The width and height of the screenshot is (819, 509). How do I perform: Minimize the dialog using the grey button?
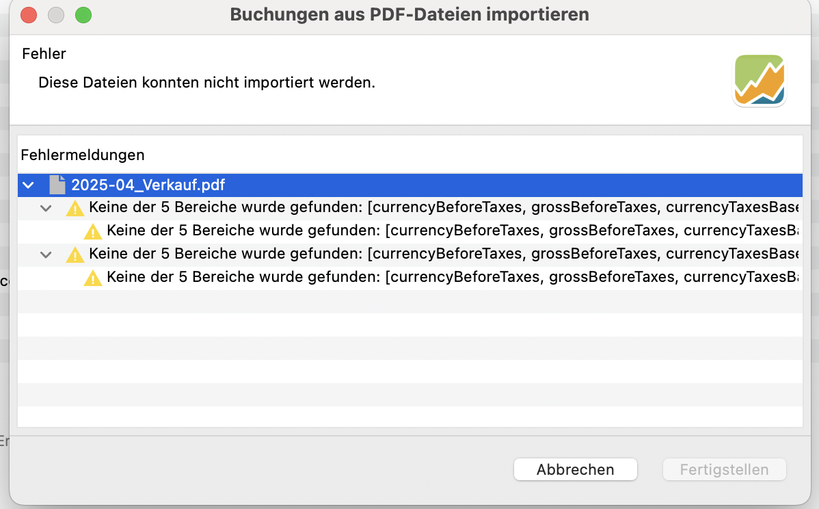[56, 15]
